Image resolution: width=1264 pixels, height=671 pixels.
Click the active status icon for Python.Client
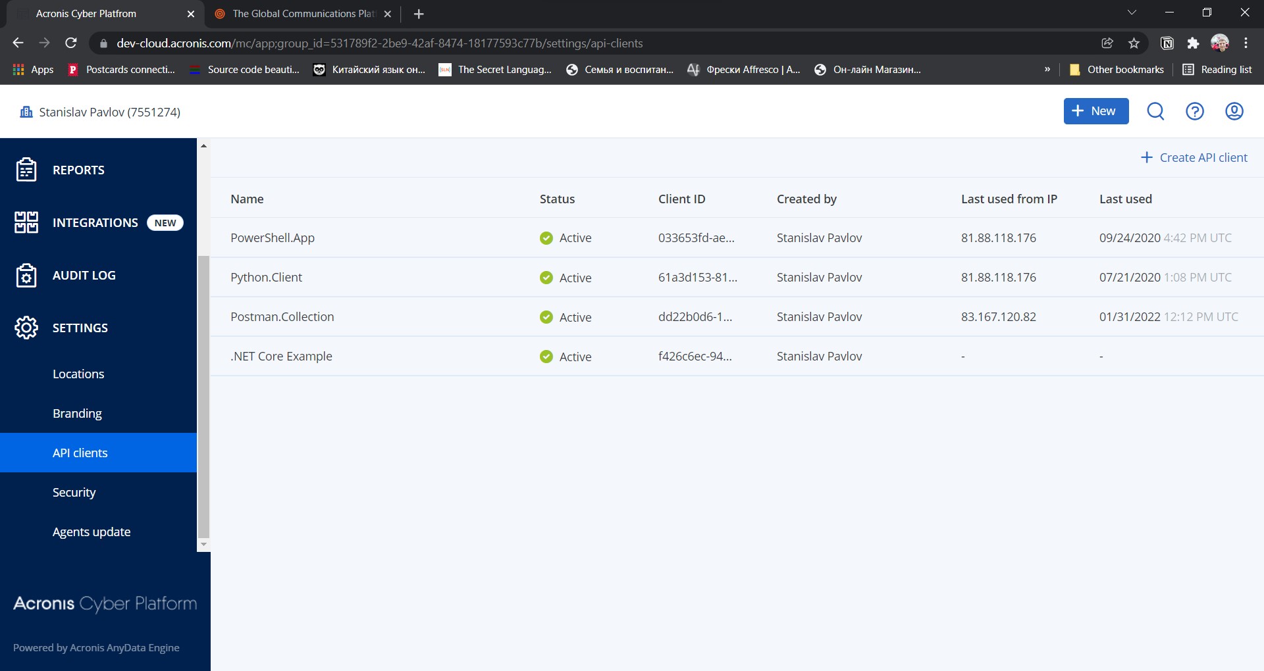[x=546, y=278]
